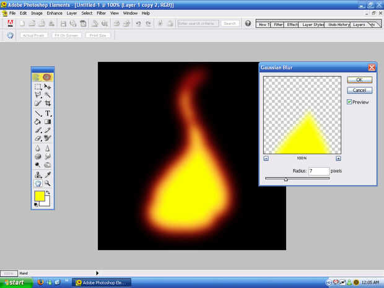This screenshot has width=384, height=288.
Task: Click the Actual Pixels button
Action: pyautogui.click(x=33, y=35)
